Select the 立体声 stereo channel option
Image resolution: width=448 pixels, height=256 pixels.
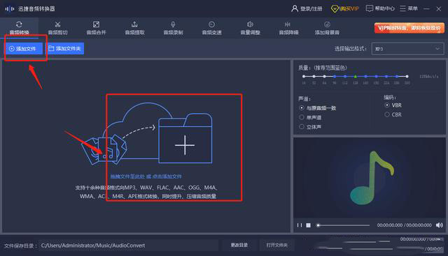[x=310, y=127]
